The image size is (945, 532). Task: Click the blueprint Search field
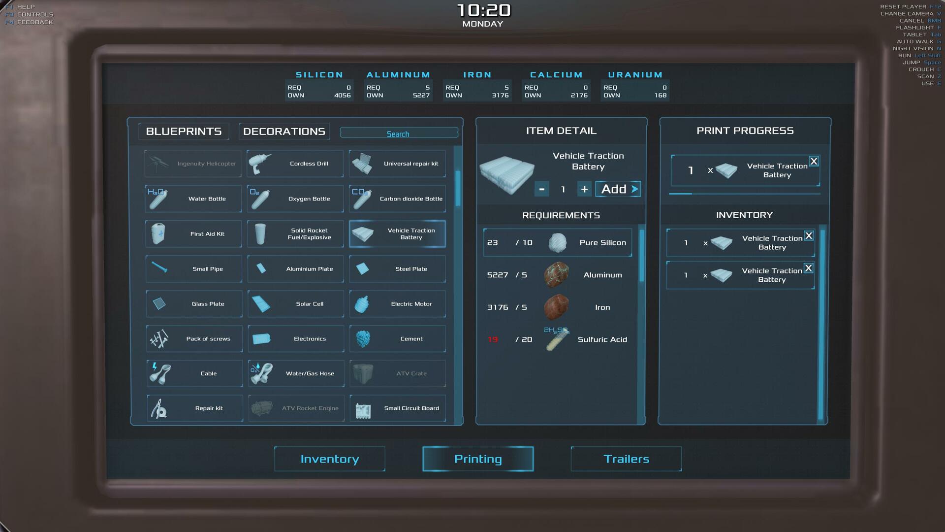click(399, 133)
